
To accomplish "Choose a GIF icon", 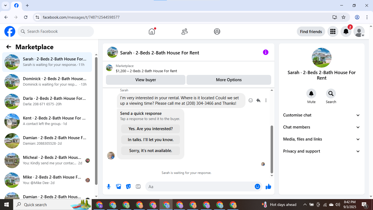I will point(138,186).
